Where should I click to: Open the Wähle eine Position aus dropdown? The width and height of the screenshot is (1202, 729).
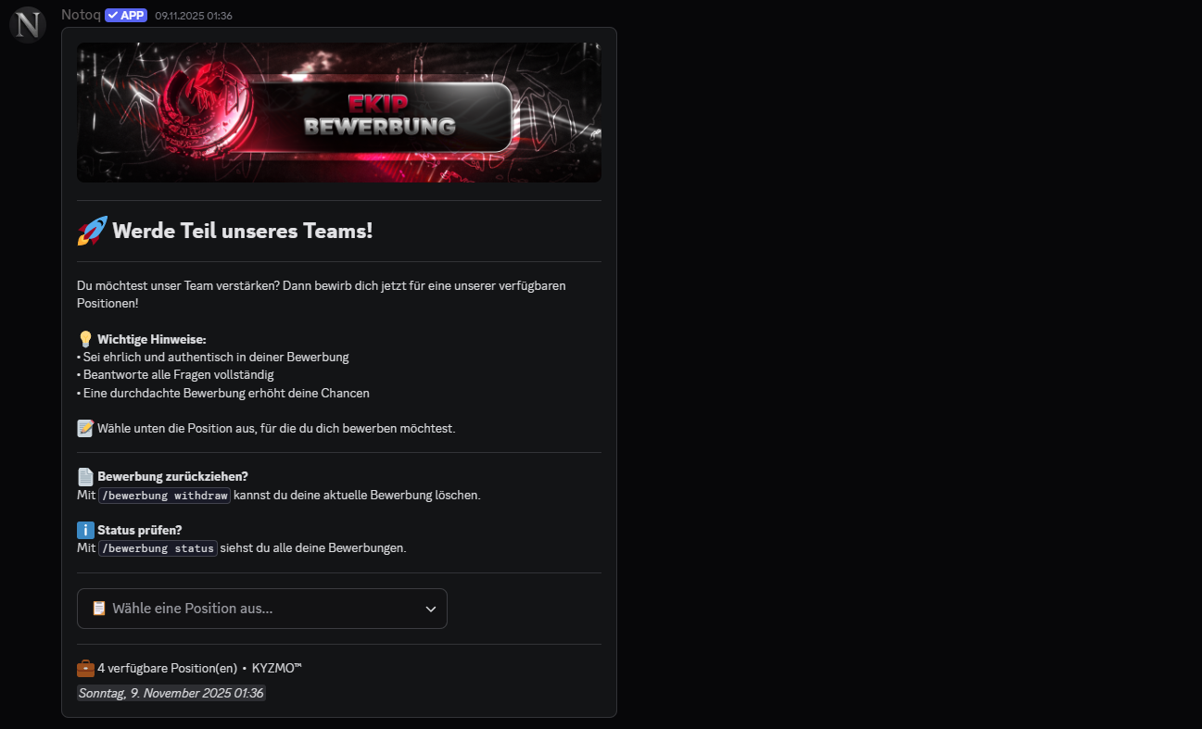pyautogui.click(x=262, y=609)
